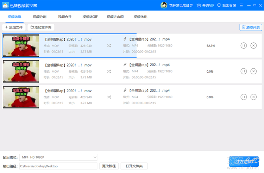
Task: Click the 清空列表 button
Action: [x=251, y=27]
